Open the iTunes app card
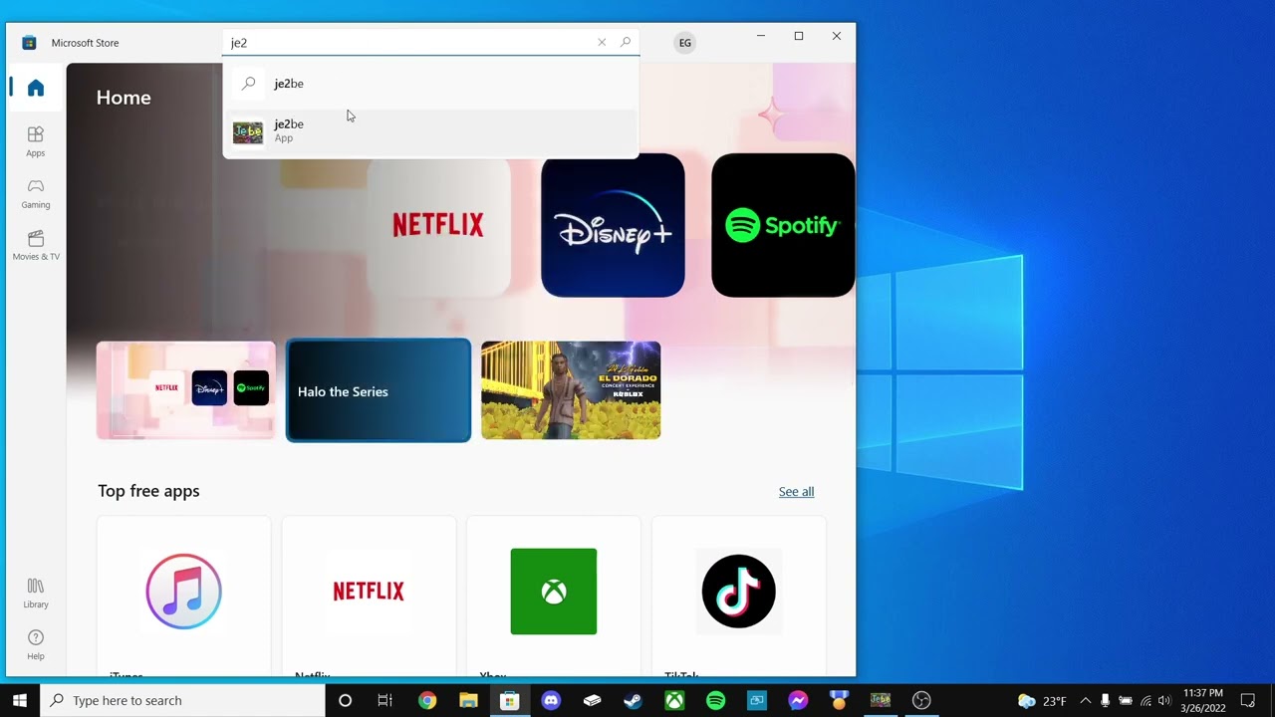1275x717 pixels. tap(183, 596)
